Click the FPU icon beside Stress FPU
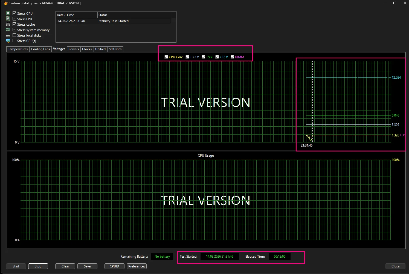Image resolution: width=409 pixels, height=274 pixels. coord(8,19)
